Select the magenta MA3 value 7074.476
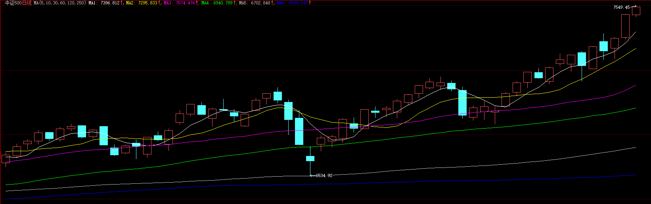The image size is (651, 204). pyautogui.click(x=185, y=3)
